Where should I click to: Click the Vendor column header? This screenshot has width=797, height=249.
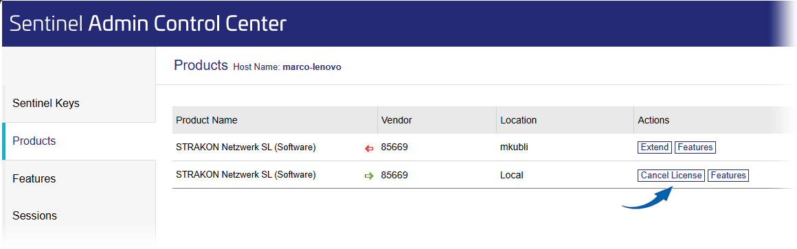tap(396, 120)
